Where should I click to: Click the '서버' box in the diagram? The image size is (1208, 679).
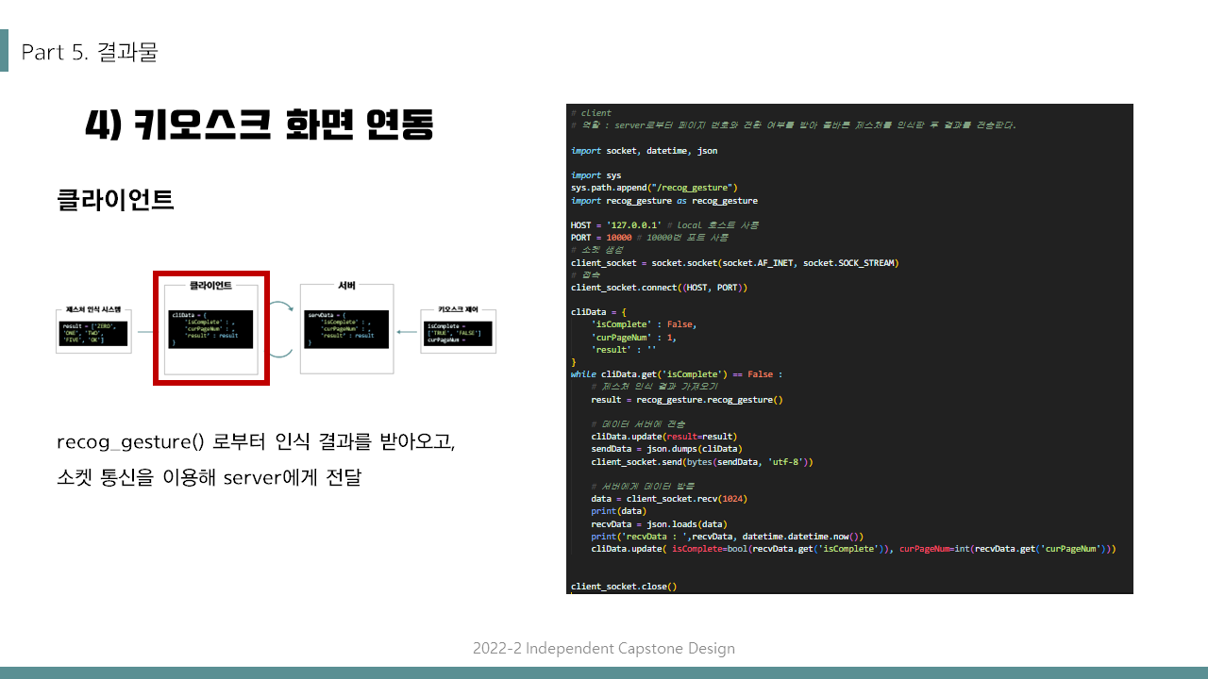tap(346, 327)
